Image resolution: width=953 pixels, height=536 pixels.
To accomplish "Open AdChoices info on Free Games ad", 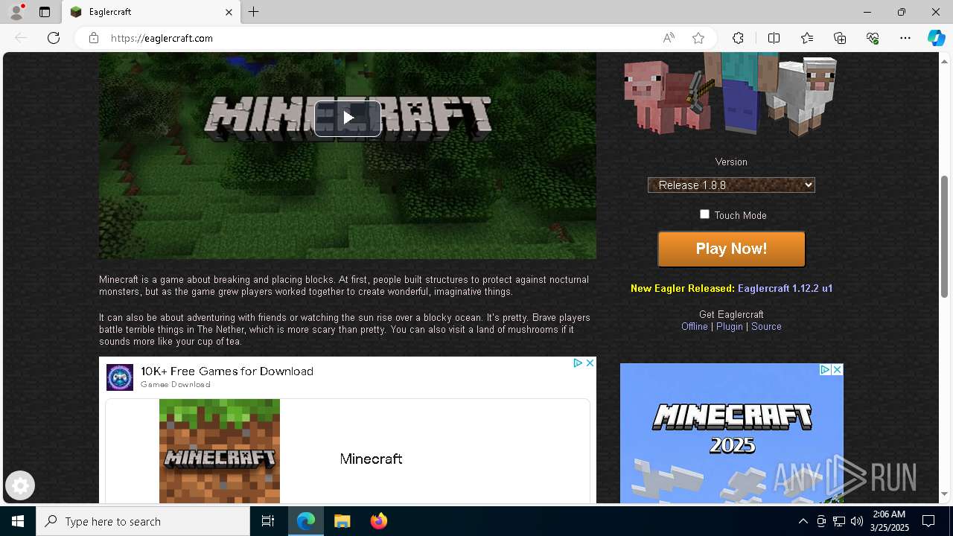I will coord(578,363).
